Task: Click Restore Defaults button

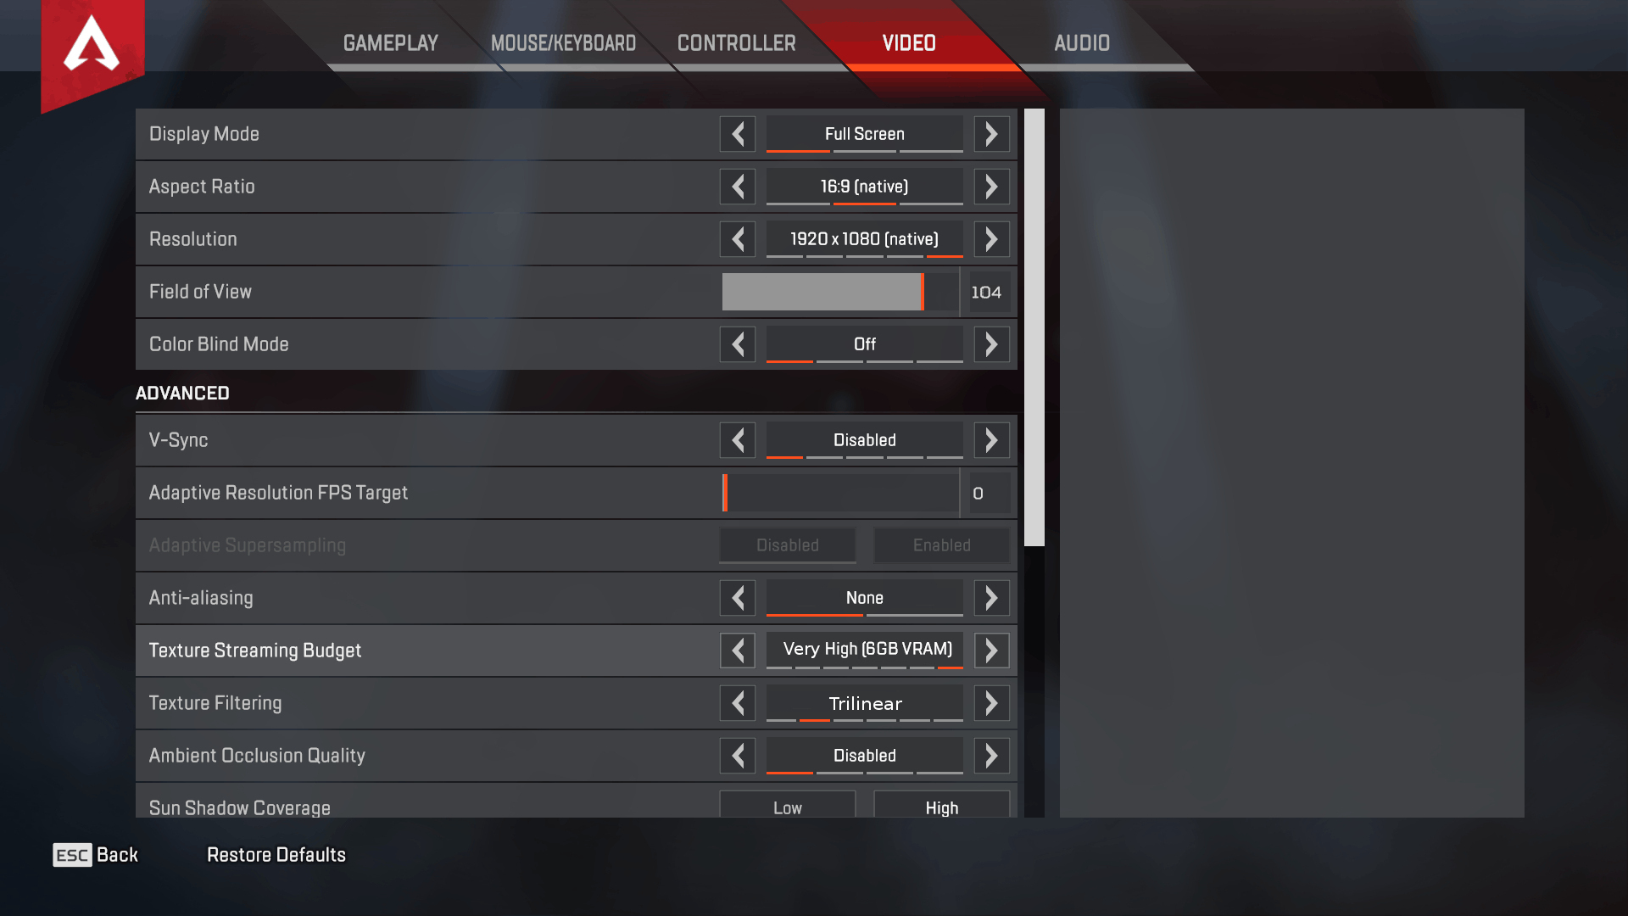Action: coord(276,854)
